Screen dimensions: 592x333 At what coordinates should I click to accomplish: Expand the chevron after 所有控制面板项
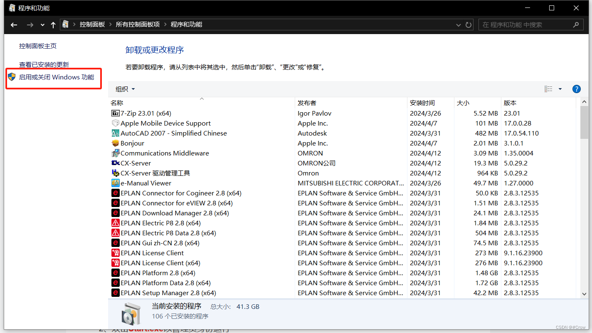[165, 25]
